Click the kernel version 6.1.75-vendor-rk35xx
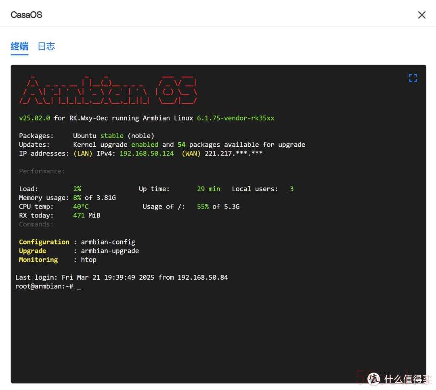This screenshot has width=436, height=390. click(x=235, y=118)
